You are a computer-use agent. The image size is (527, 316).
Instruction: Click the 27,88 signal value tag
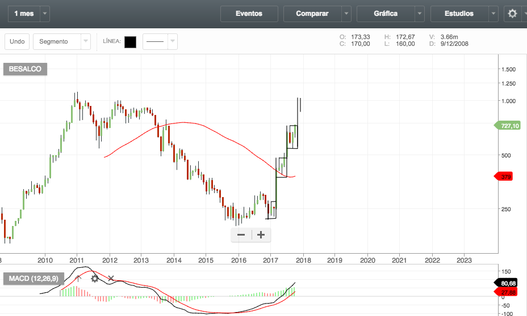coord(506,292)
